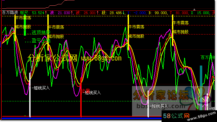Click the down arrow after 段 28.486
This screenshot has width=217, height=122.
[123, 13]
